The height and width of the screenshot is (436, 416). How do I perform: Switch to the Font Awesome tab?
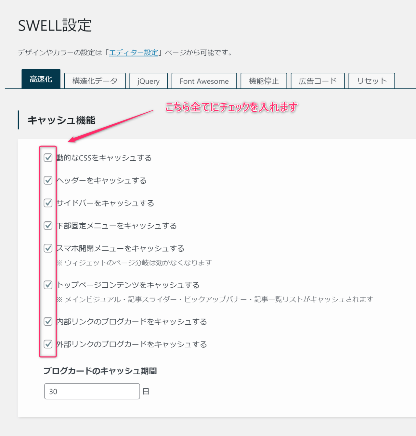click(x=204, y=81)
